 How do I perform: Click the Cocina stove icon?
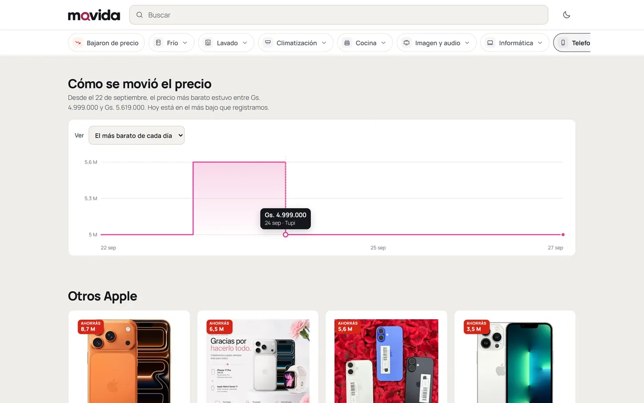point(347,43)
